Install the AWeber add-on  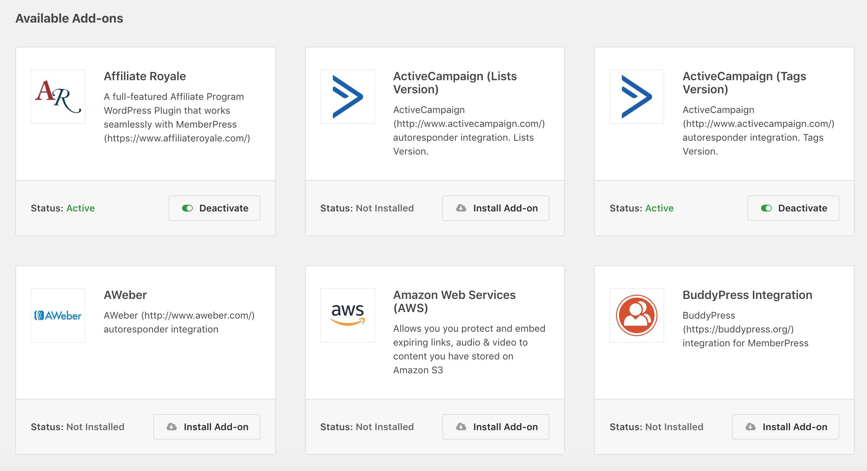(207, 427)
